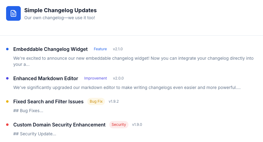Click the markdown editor upgrade description text
263x142 pixels.
127,87
